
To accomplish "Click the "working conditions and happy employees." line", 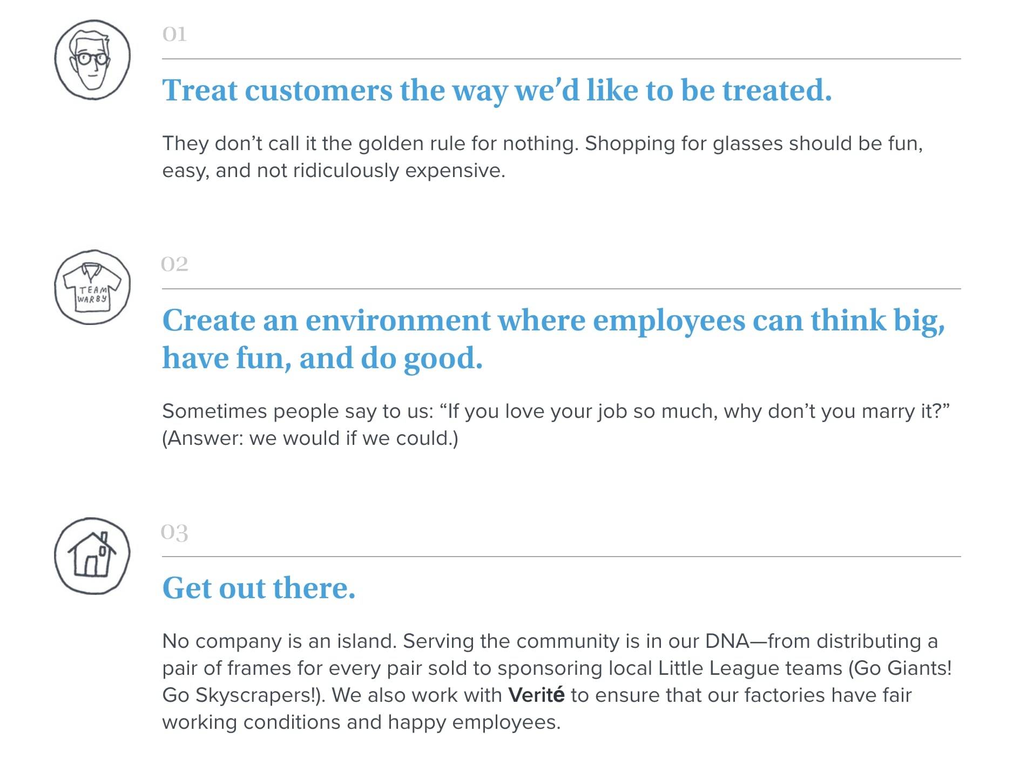I will tap(361, 722).
